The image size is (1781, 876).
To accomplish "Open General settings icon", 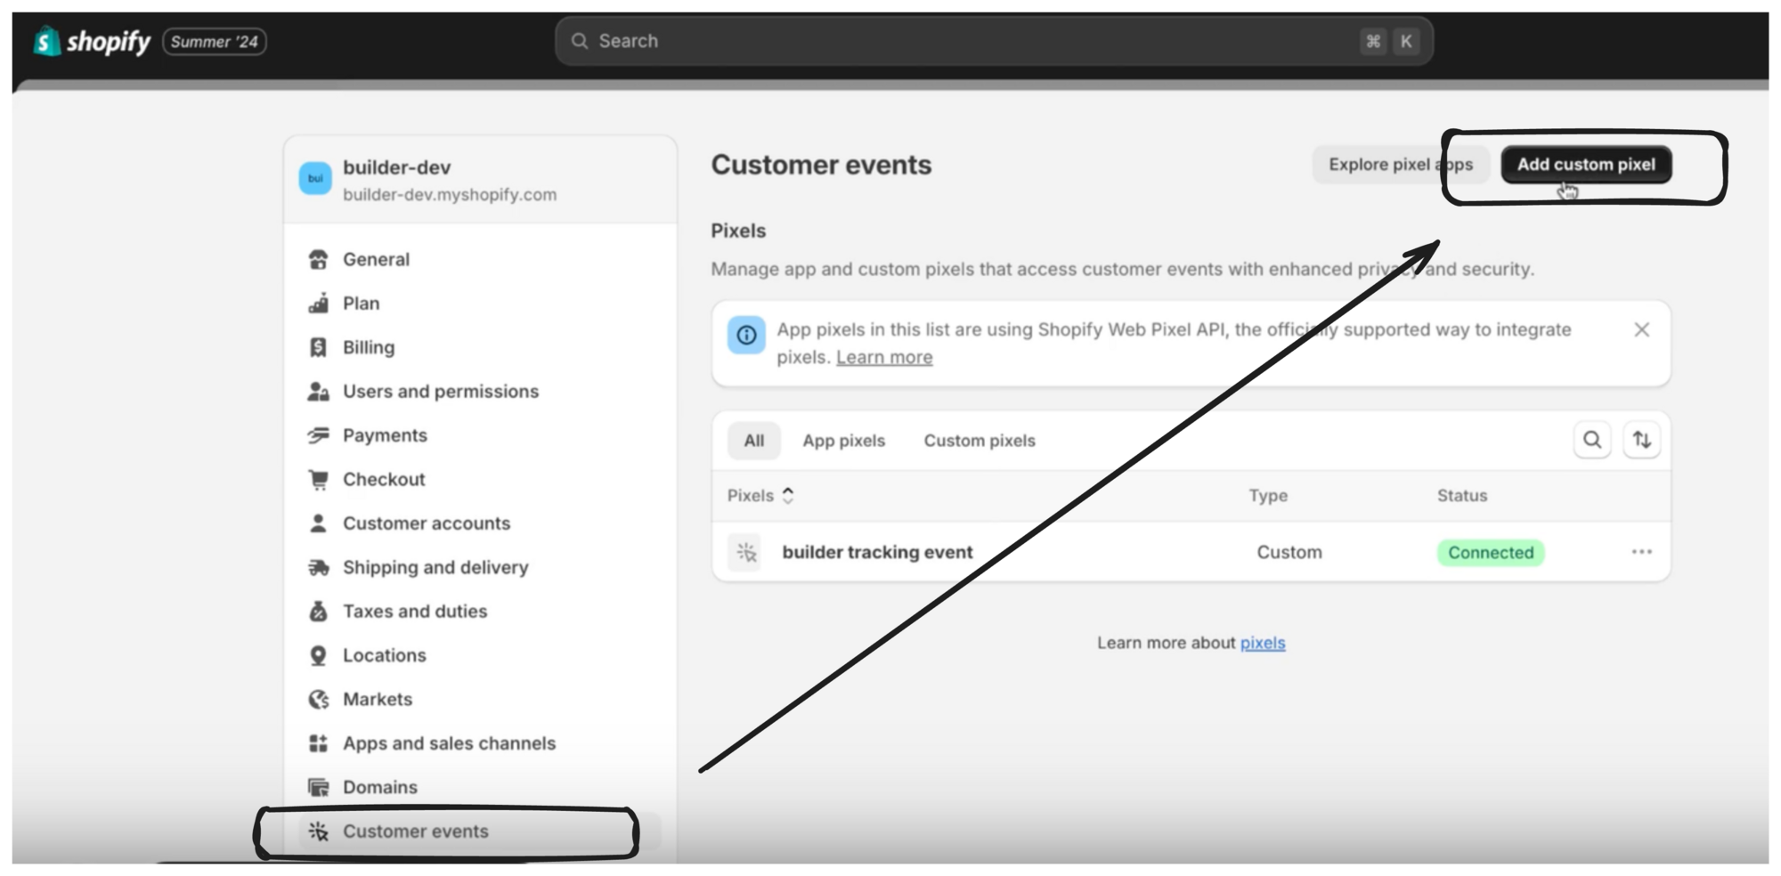I will click(318, 259).
